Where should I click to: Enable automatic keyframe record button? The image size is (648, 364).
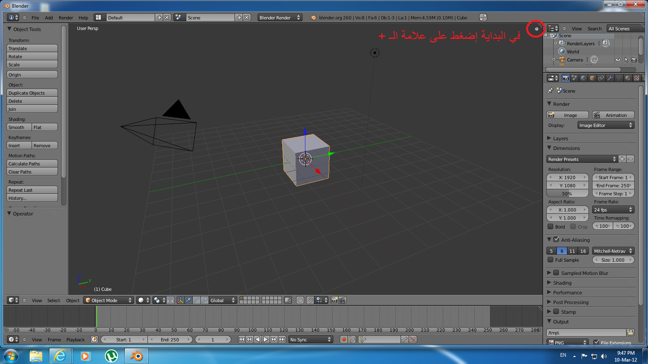tap(343, 339)
